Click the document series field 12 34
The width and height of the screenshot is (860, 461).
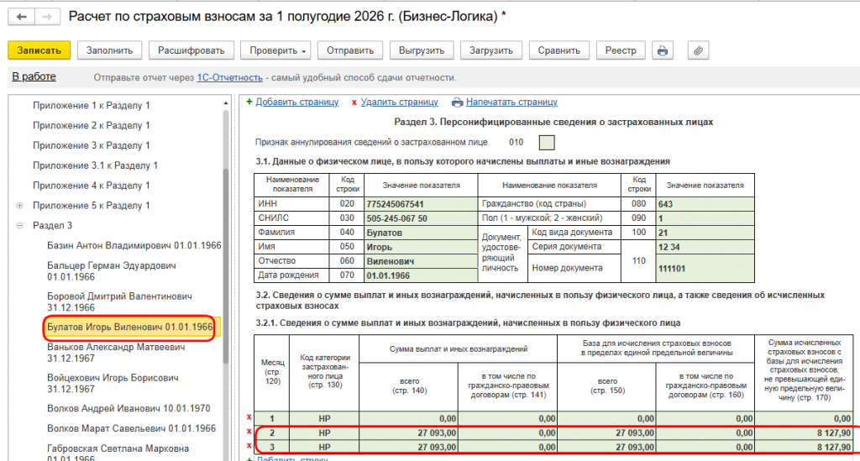point(705,247)
